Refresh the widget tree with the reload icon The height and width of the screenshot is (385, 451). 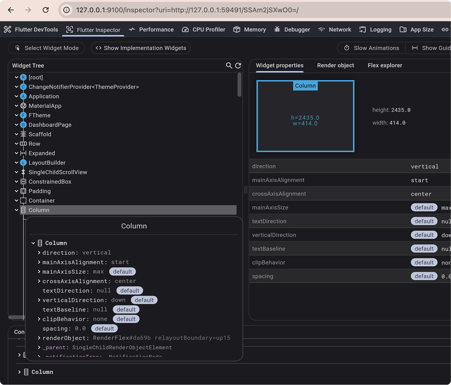pyautogui.click(x=238, y=66)
